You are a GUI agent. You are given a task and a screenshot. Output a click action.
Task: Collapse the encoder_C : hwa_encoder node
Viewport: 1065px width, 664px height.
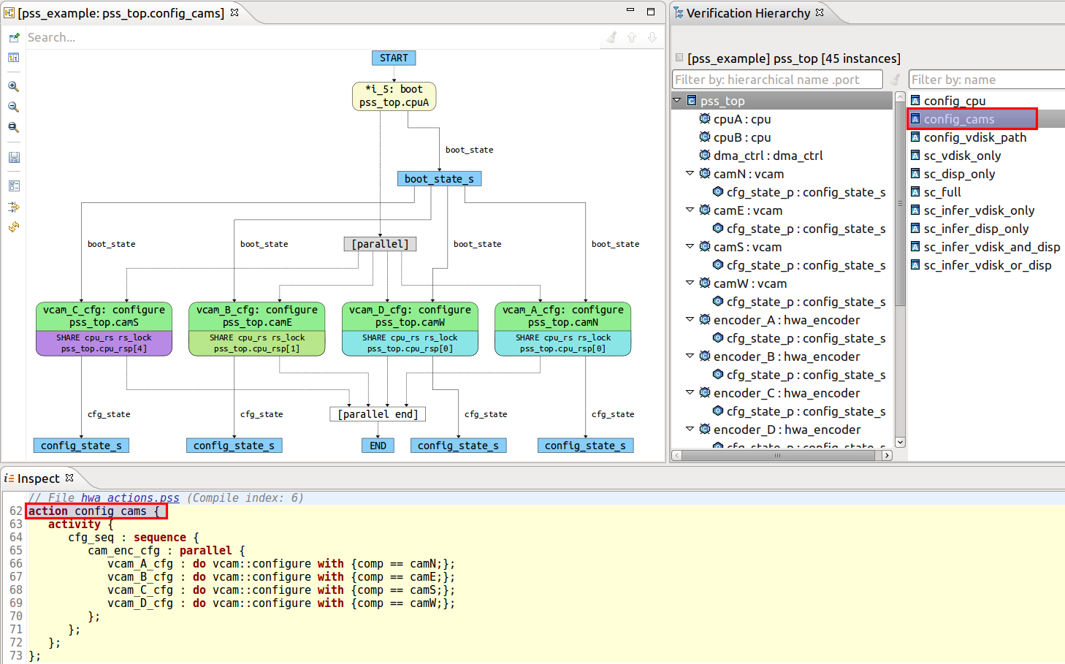pos(690,392)
